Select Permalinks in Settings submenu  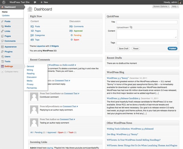32,88
